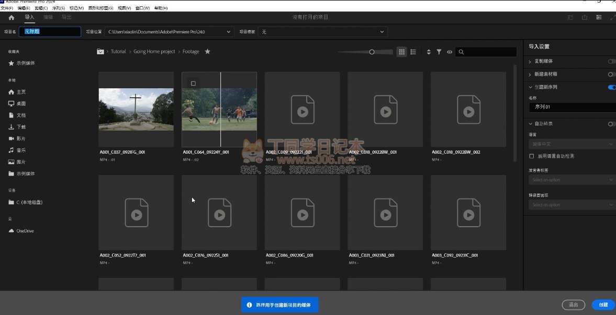Image resolution: width=616 pixels, height=315 pixels.
Task: Switch to list view
Action: (413, 52)
